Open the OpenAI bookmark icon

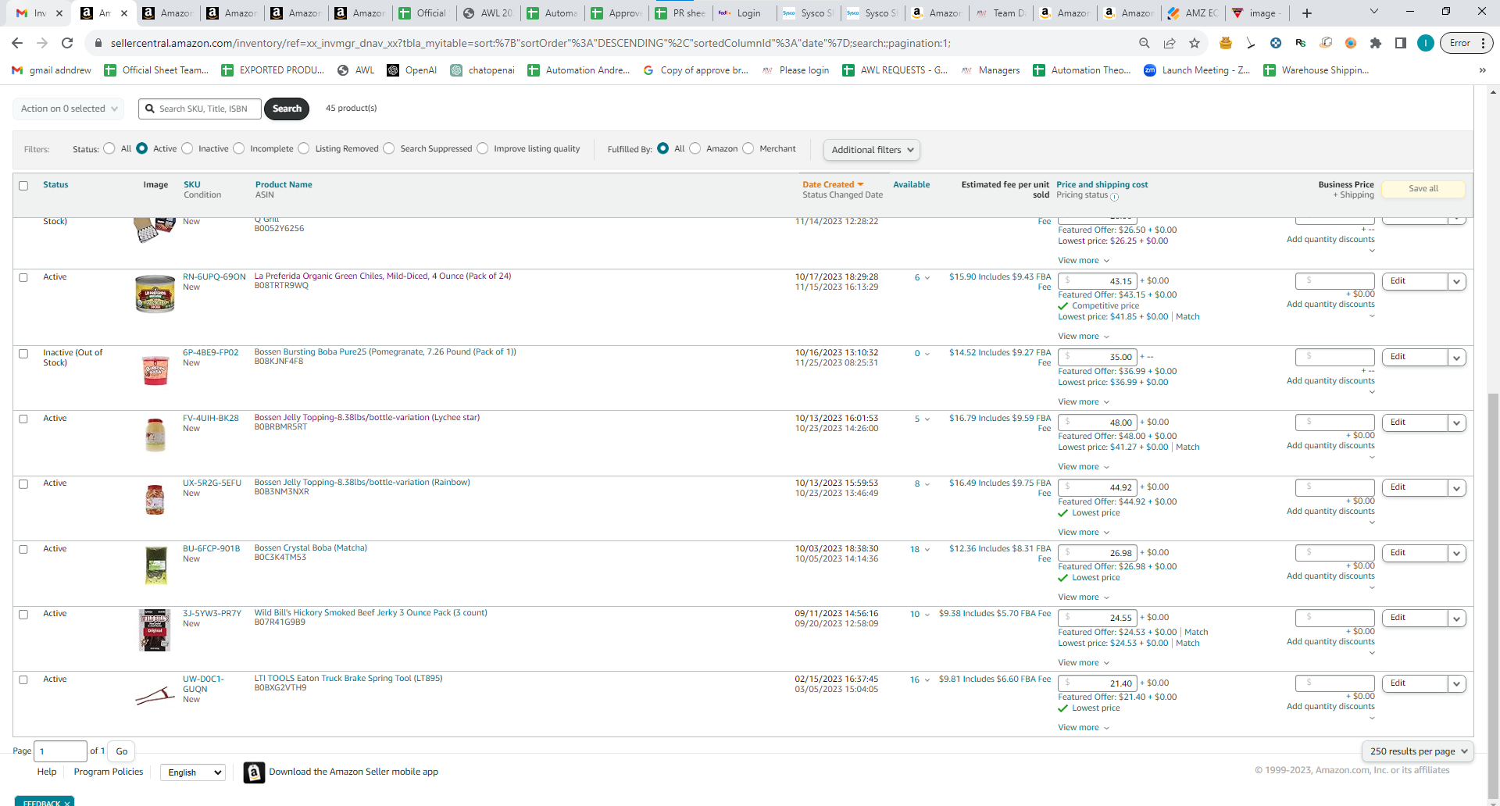(x=393, y=70)
